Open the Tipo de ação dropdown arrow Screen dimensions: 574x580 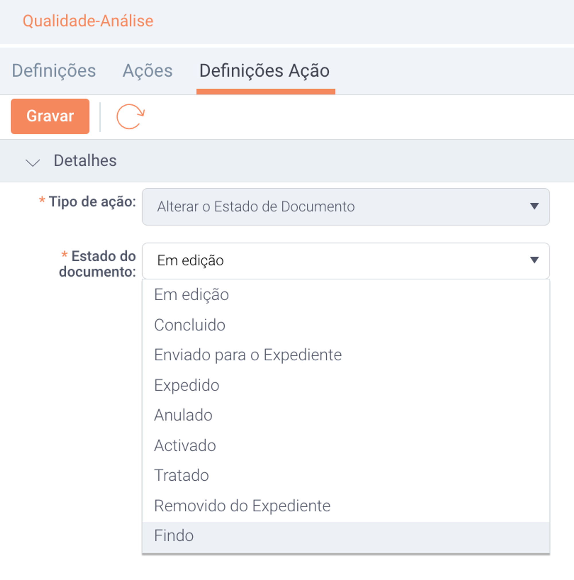[x=534, y=206]
